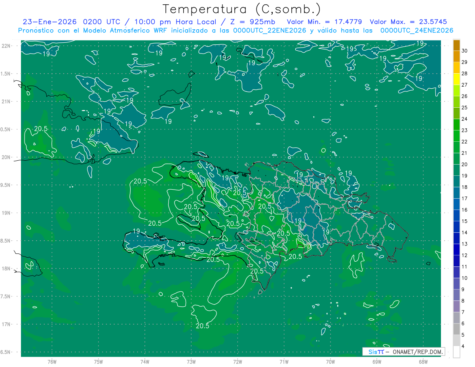The width and height of the screenshot is (475, 367).
Task: Click the "20N" latitude axis label
Action: [6, 157]
